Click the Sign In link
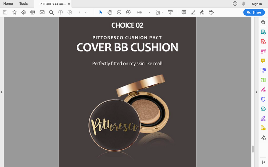 (x=257, y=4)
